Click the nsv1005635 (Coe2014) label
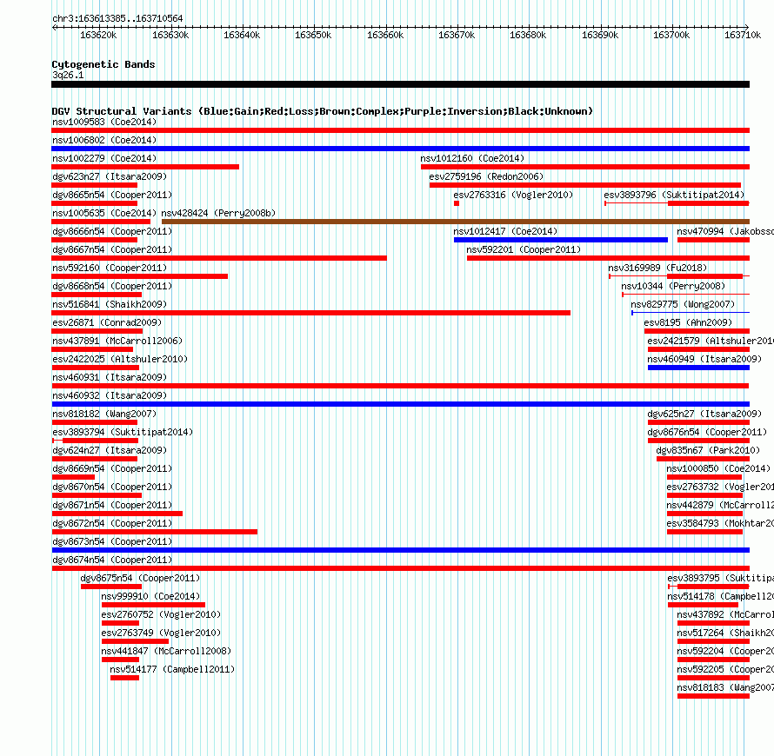The width and height of the screenshot is (774, 756). [x=104, y=213]
